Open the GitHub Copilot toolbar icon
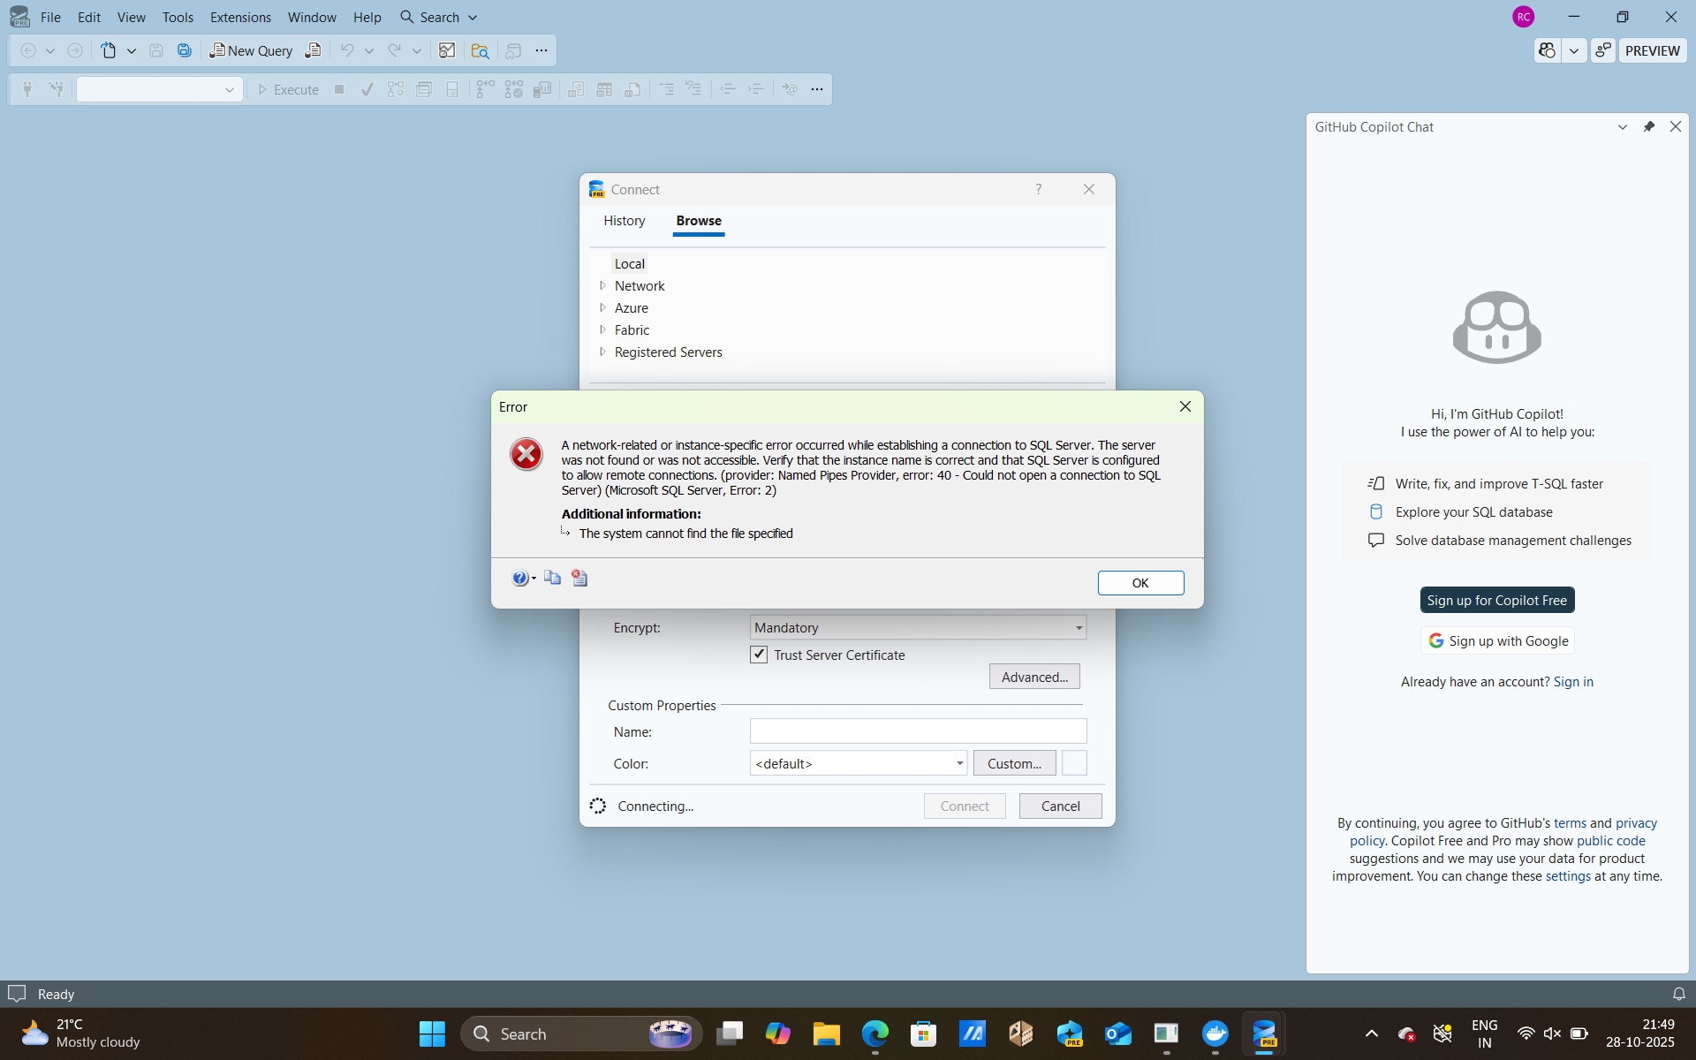1696x1060 pixels. point(1547,50)
